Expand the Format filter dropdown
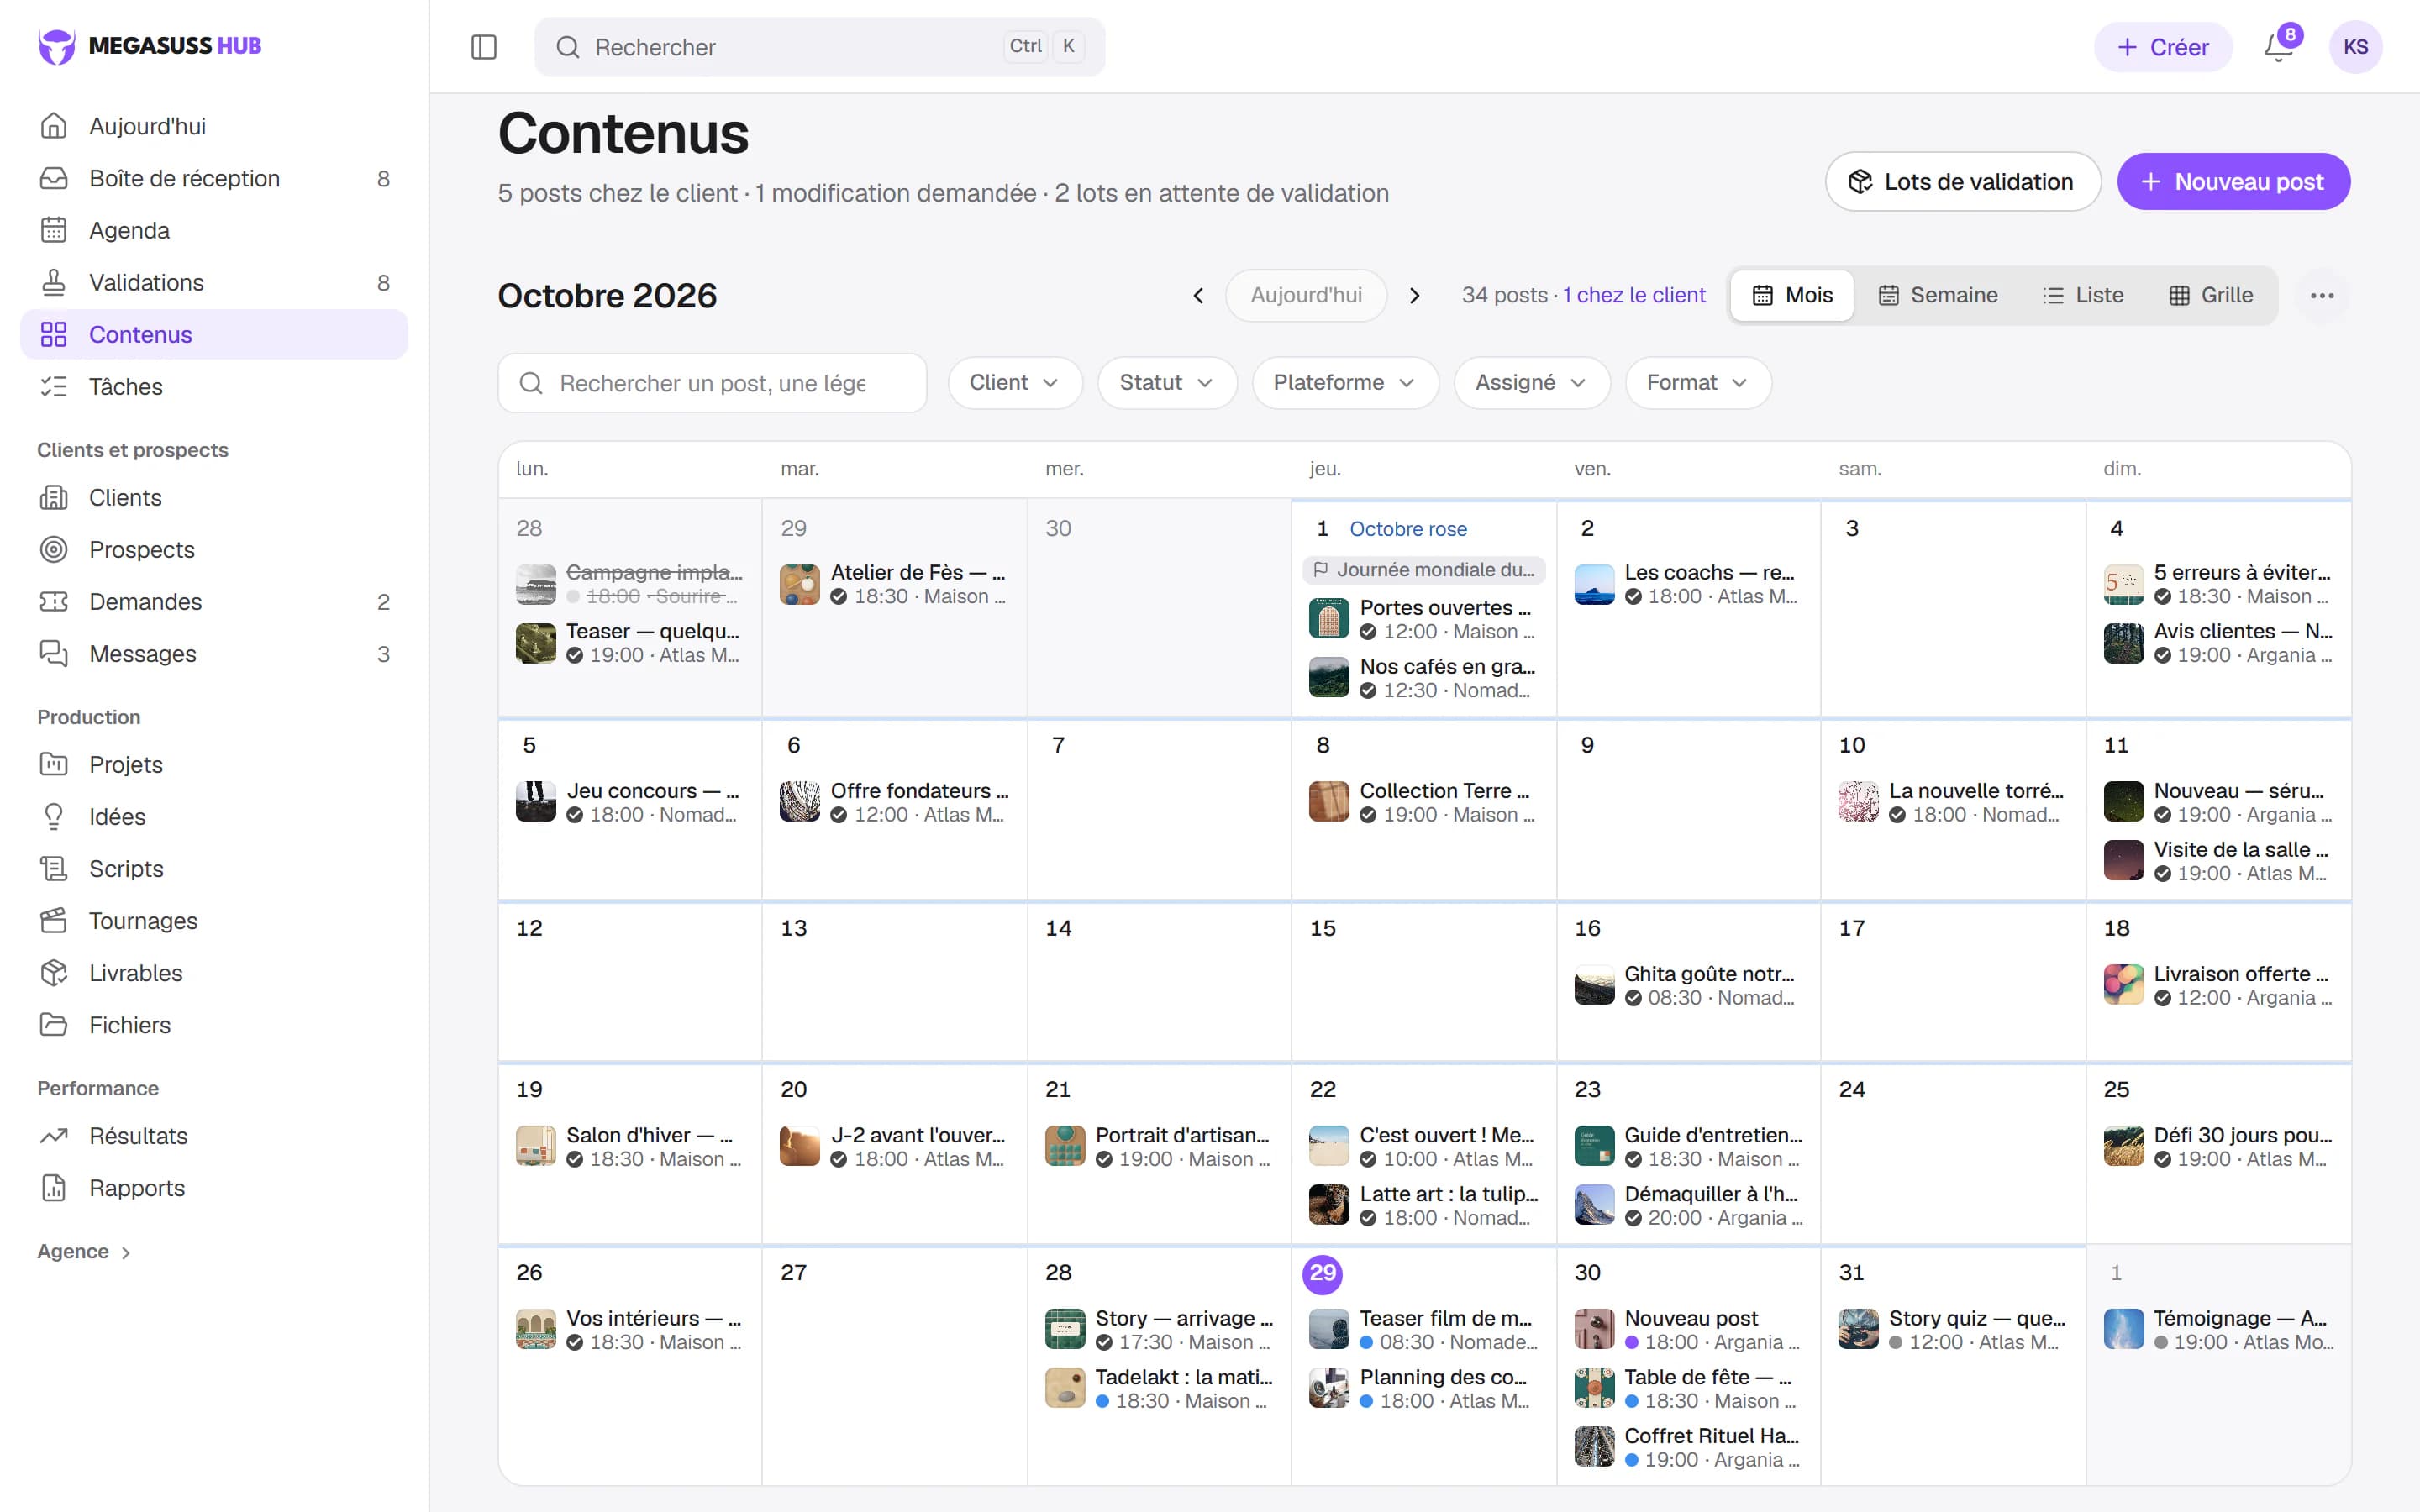Viewport: 2420px width, 1512px height. (x=1697, y=382)
